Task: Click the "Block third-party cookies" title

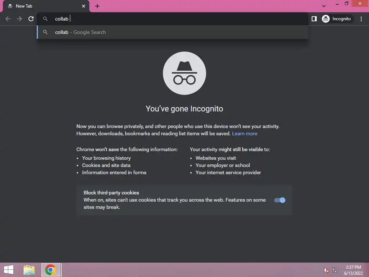Action: [x=111, y=193]
